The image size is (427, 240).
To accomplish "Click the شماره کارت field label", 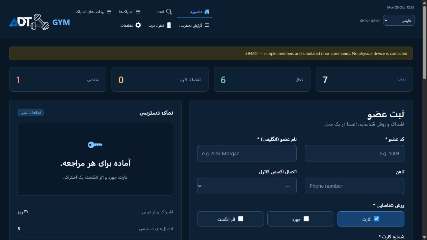I will point(392,237).
